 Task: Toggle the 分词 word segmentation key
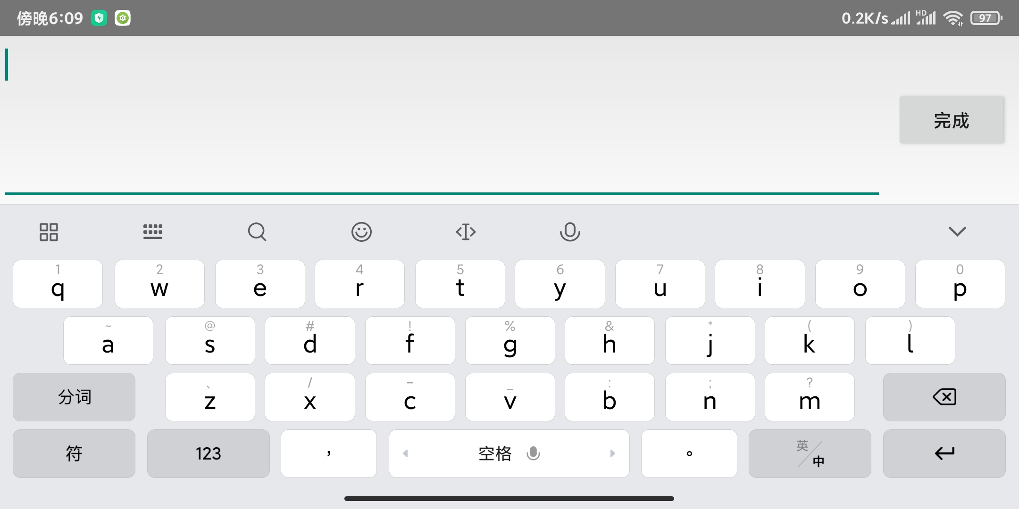pos(74,397)
